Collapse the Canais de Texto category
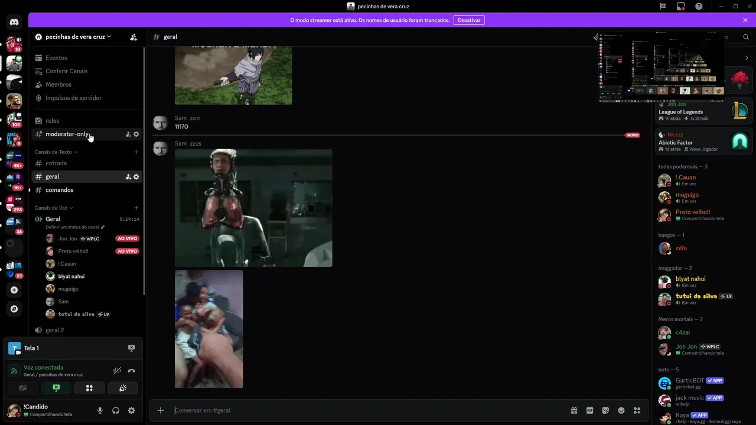 (x=56, y=152)
